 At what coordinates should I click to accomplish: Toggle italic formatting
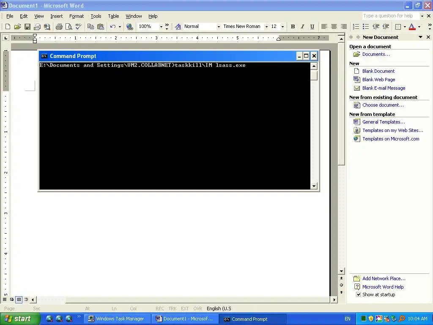click(x=302, y=27)
